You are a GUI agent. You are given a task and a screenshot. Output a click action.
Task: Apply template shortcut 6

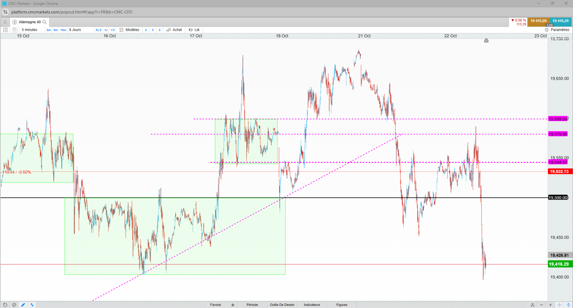(x=160, y=30)
